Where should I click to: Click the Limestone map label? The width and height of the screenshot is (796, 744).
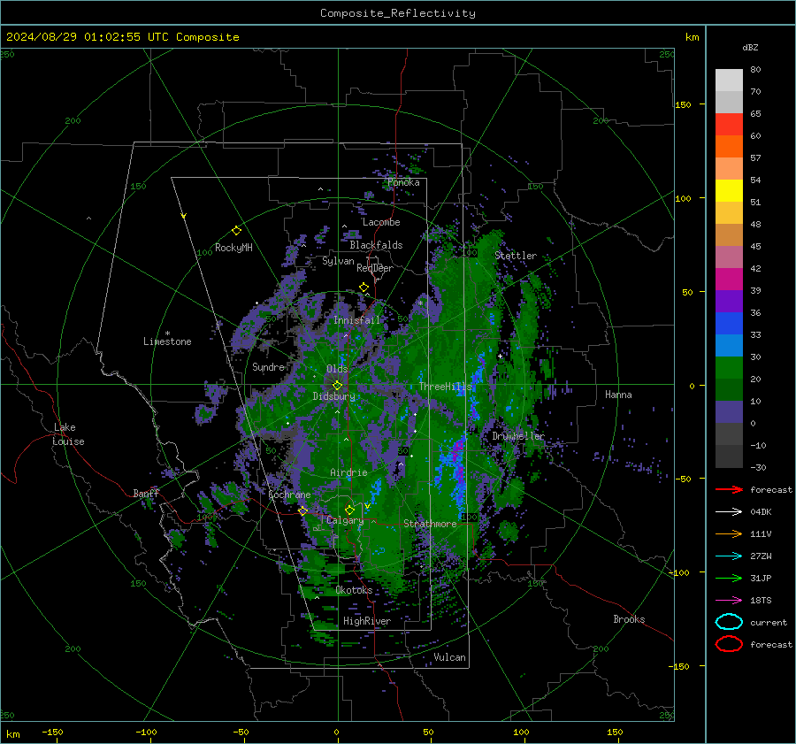167,341
